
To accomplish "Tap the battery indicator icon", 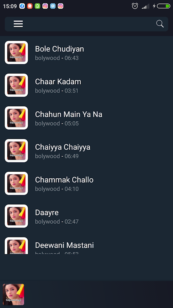I will coord(163,6).
